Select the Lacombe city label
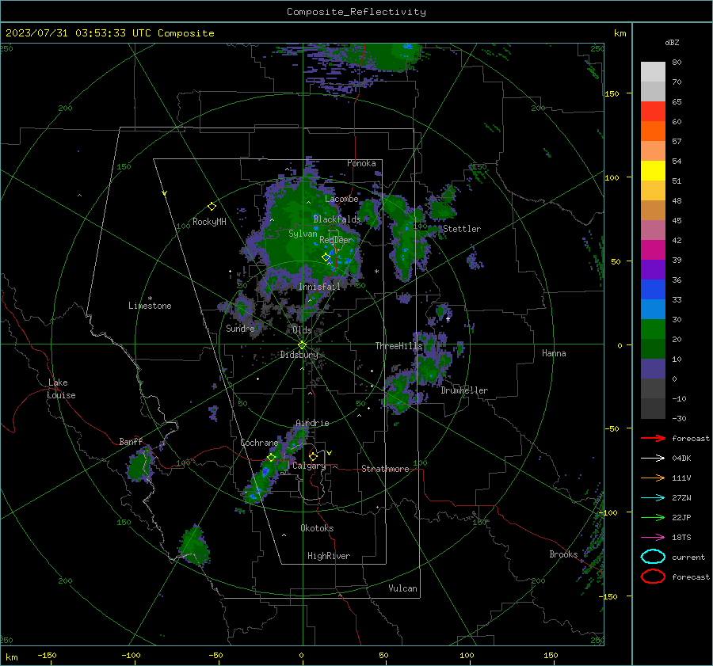713x666 pixels. click(x=341, y=199)
